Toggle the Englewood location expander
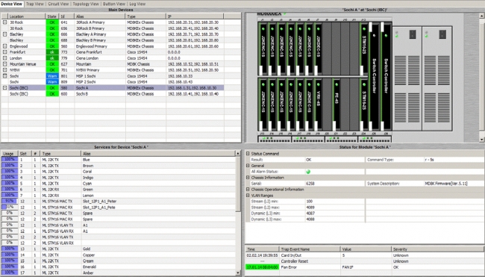 (4, 46)
